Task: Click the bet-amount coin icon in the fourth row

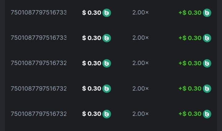Action: tap(107, 88)
